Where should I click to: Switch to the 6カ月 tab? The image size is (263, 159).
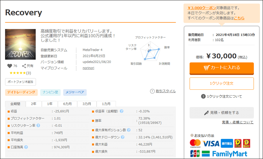[67, 104]
